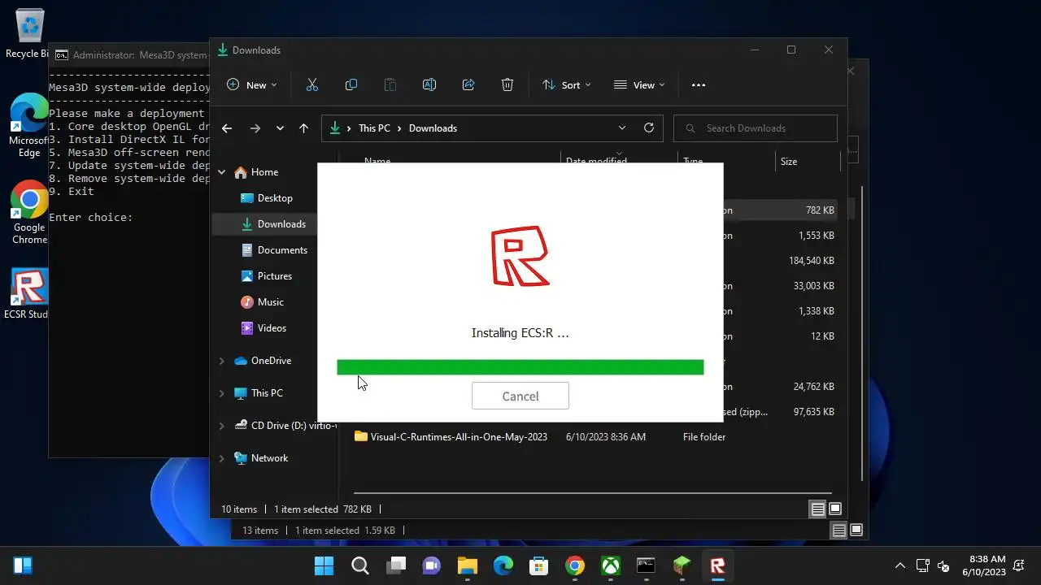This screenshot has height=585, width=1041.
Task: Open the View dropdown menu
Action: [x=639, y=84]
